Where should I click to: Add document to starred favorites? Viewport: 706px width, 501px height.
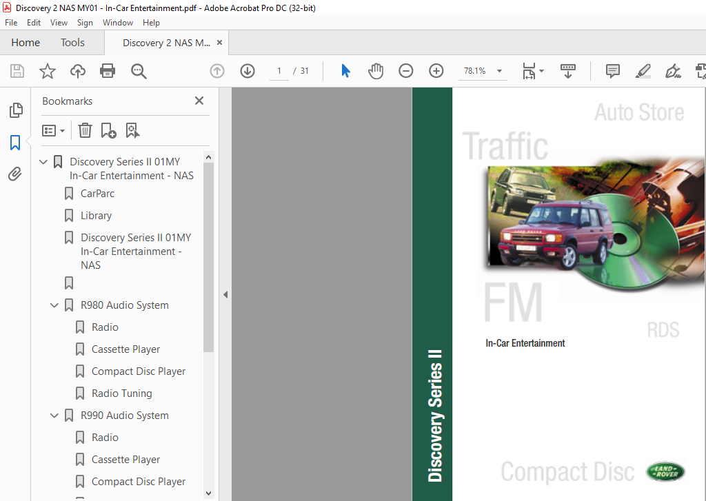tap(48, 71)
